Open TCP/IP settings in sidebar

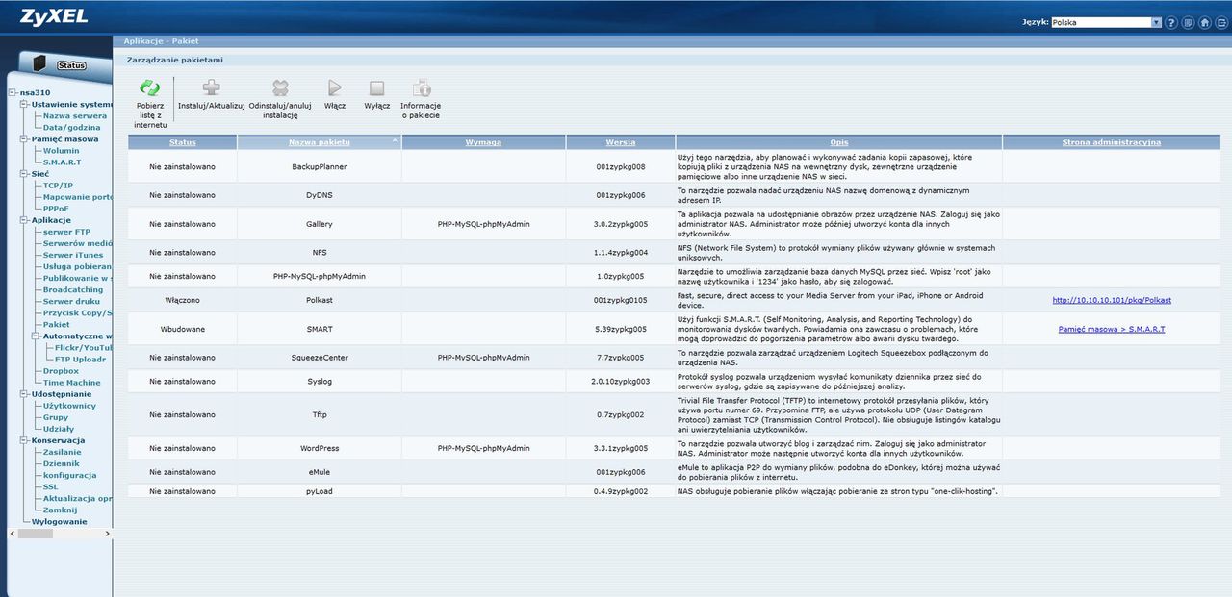click(58, 186)
